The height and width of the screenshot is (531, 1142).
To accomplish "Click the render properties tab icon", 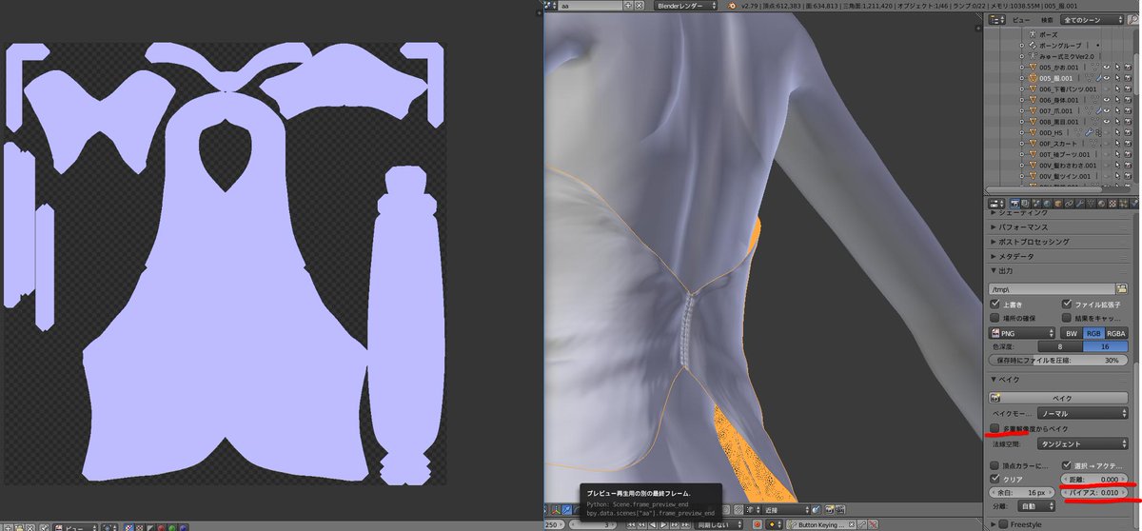I will pyautogui.click(x=1014, y=203).
